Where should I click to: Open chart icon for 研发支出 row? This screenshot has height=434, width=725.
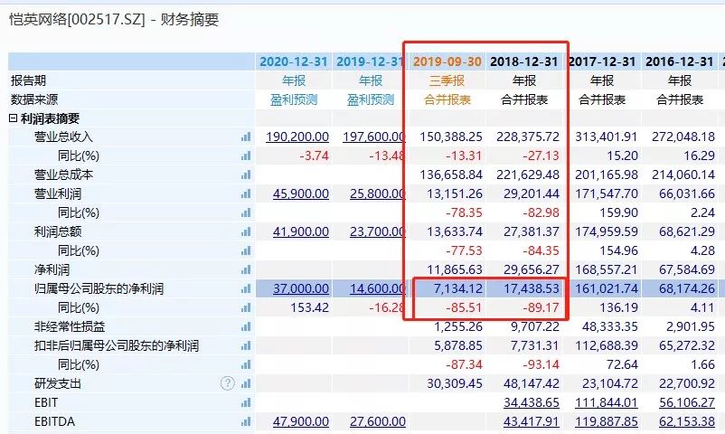point(246,383)
